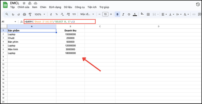This screenshot has height=104, width=202.
Task: Click the move to Drive folder icon
Action: coord(30,3)
